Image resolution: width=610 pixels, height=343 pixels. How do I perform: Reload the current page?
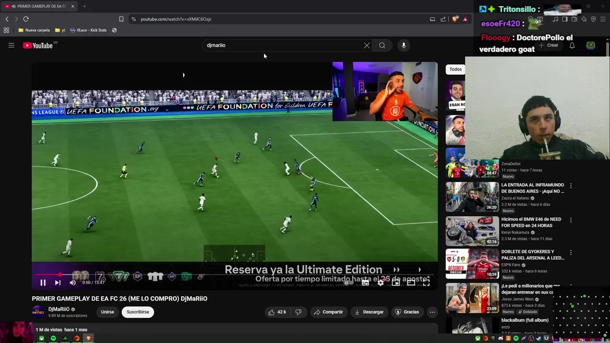[26, 19]
